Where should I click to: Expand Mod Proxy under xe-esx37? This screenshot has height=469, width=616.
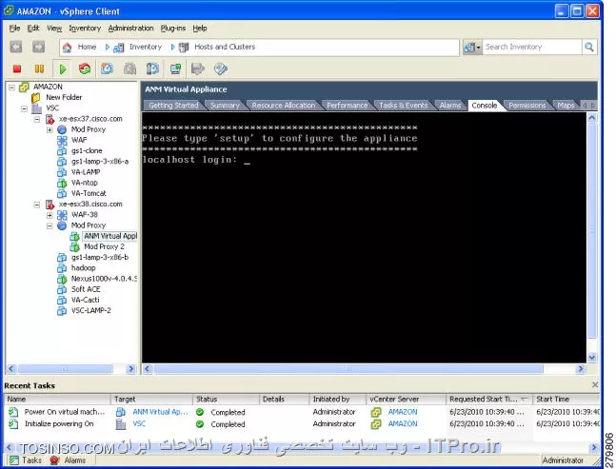click(x=50, y=129)
